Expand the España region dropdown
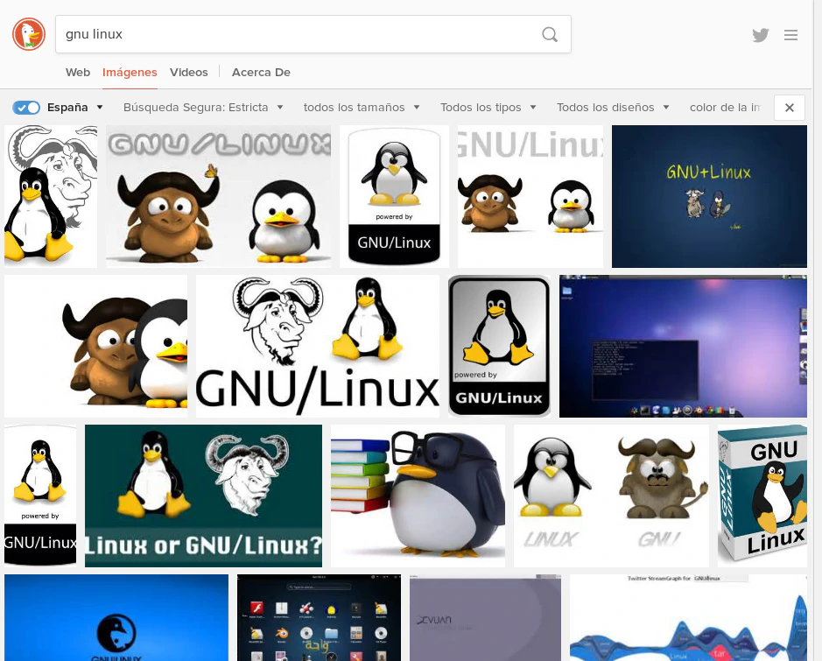Screen dimensions: 822x661 (75, 108)
